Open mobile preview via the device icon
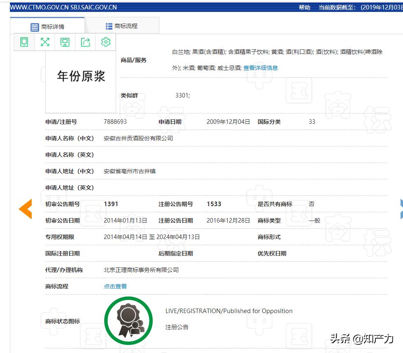The image size is (403, 353). coord(23,42)
